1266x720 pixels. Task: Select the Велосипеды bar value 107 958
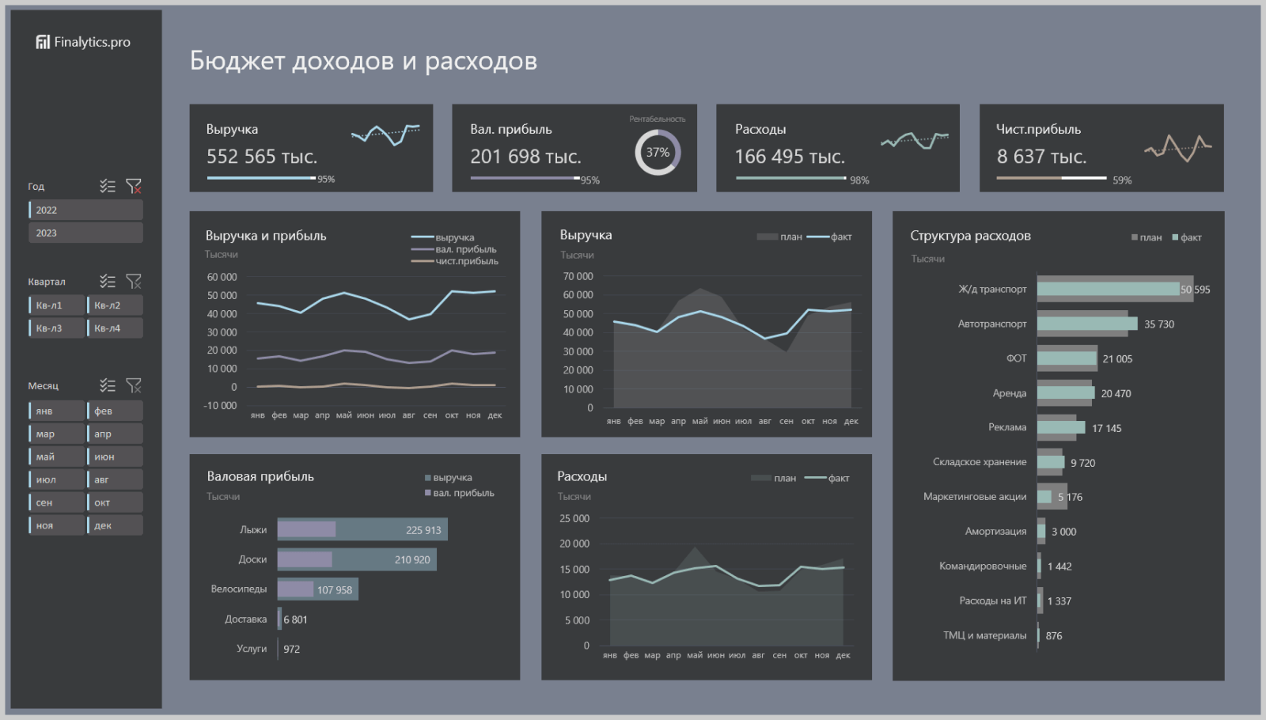click(335, 590)
